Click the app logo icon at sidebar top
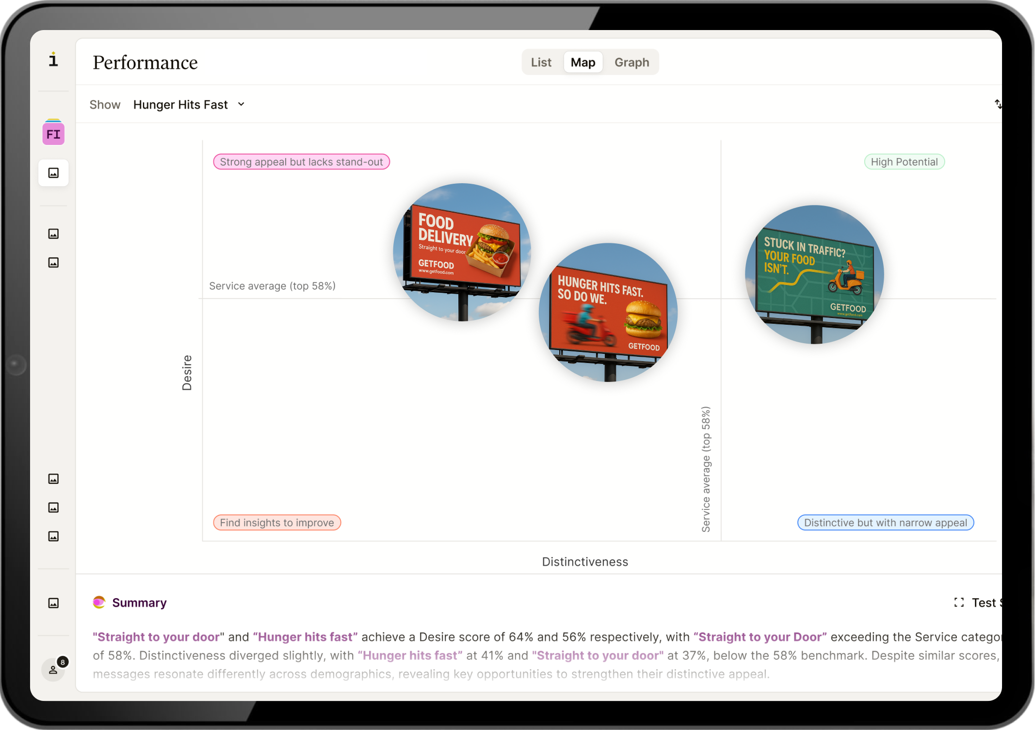The width and height of the screenshot is (1035, 730). point(53,60)
